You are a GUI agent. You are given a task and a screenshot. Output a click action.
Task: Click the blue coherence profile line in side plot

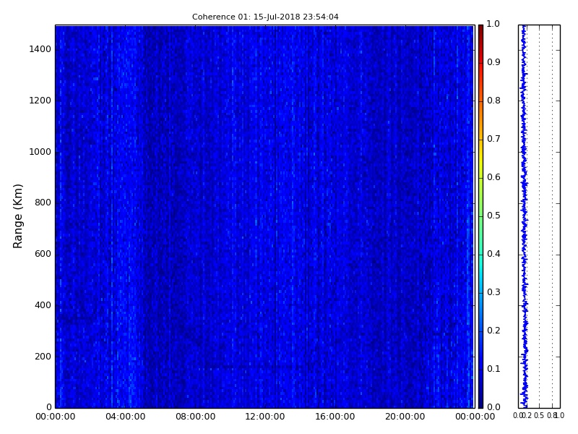[524, 216]
